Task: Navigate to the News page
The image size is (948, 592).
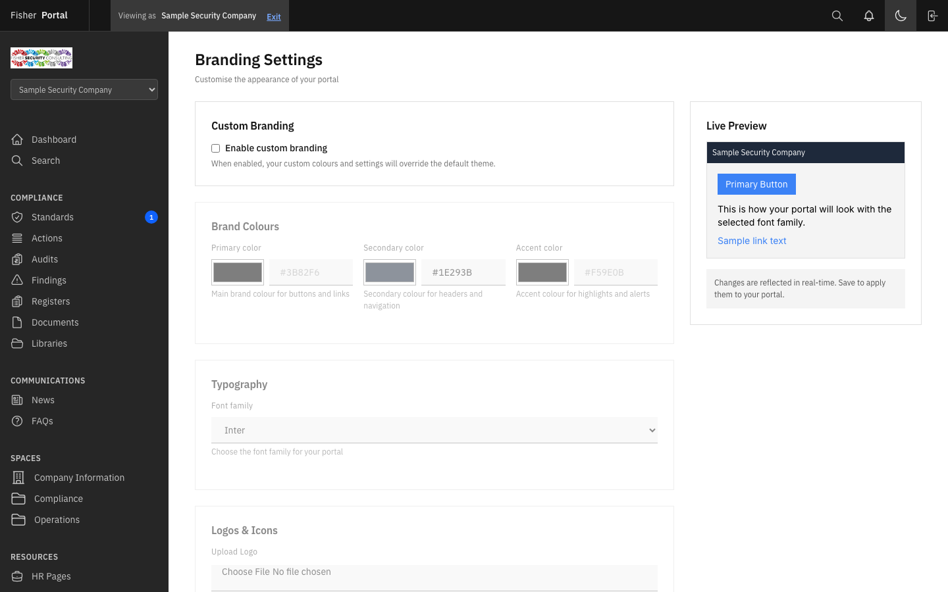Action: coord(43,400)
